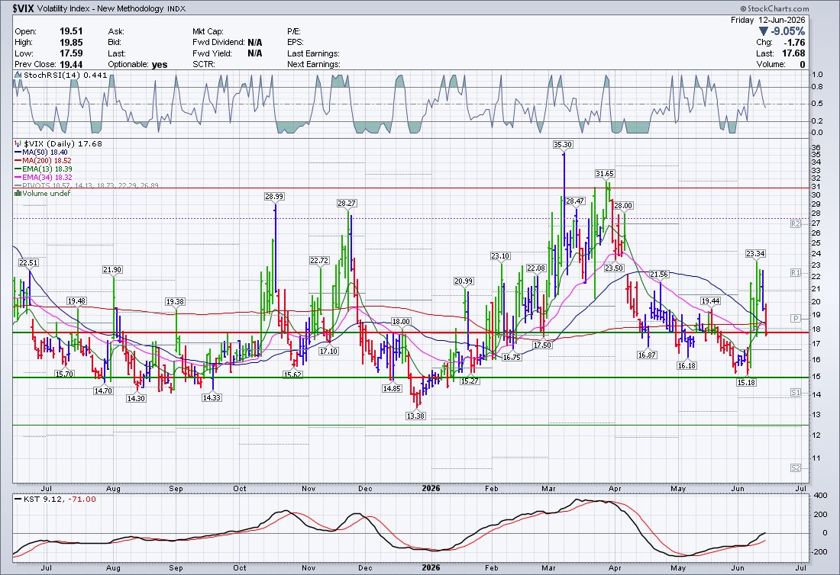
Task: Select the High value 19.85
Action: tap(71, 42)
